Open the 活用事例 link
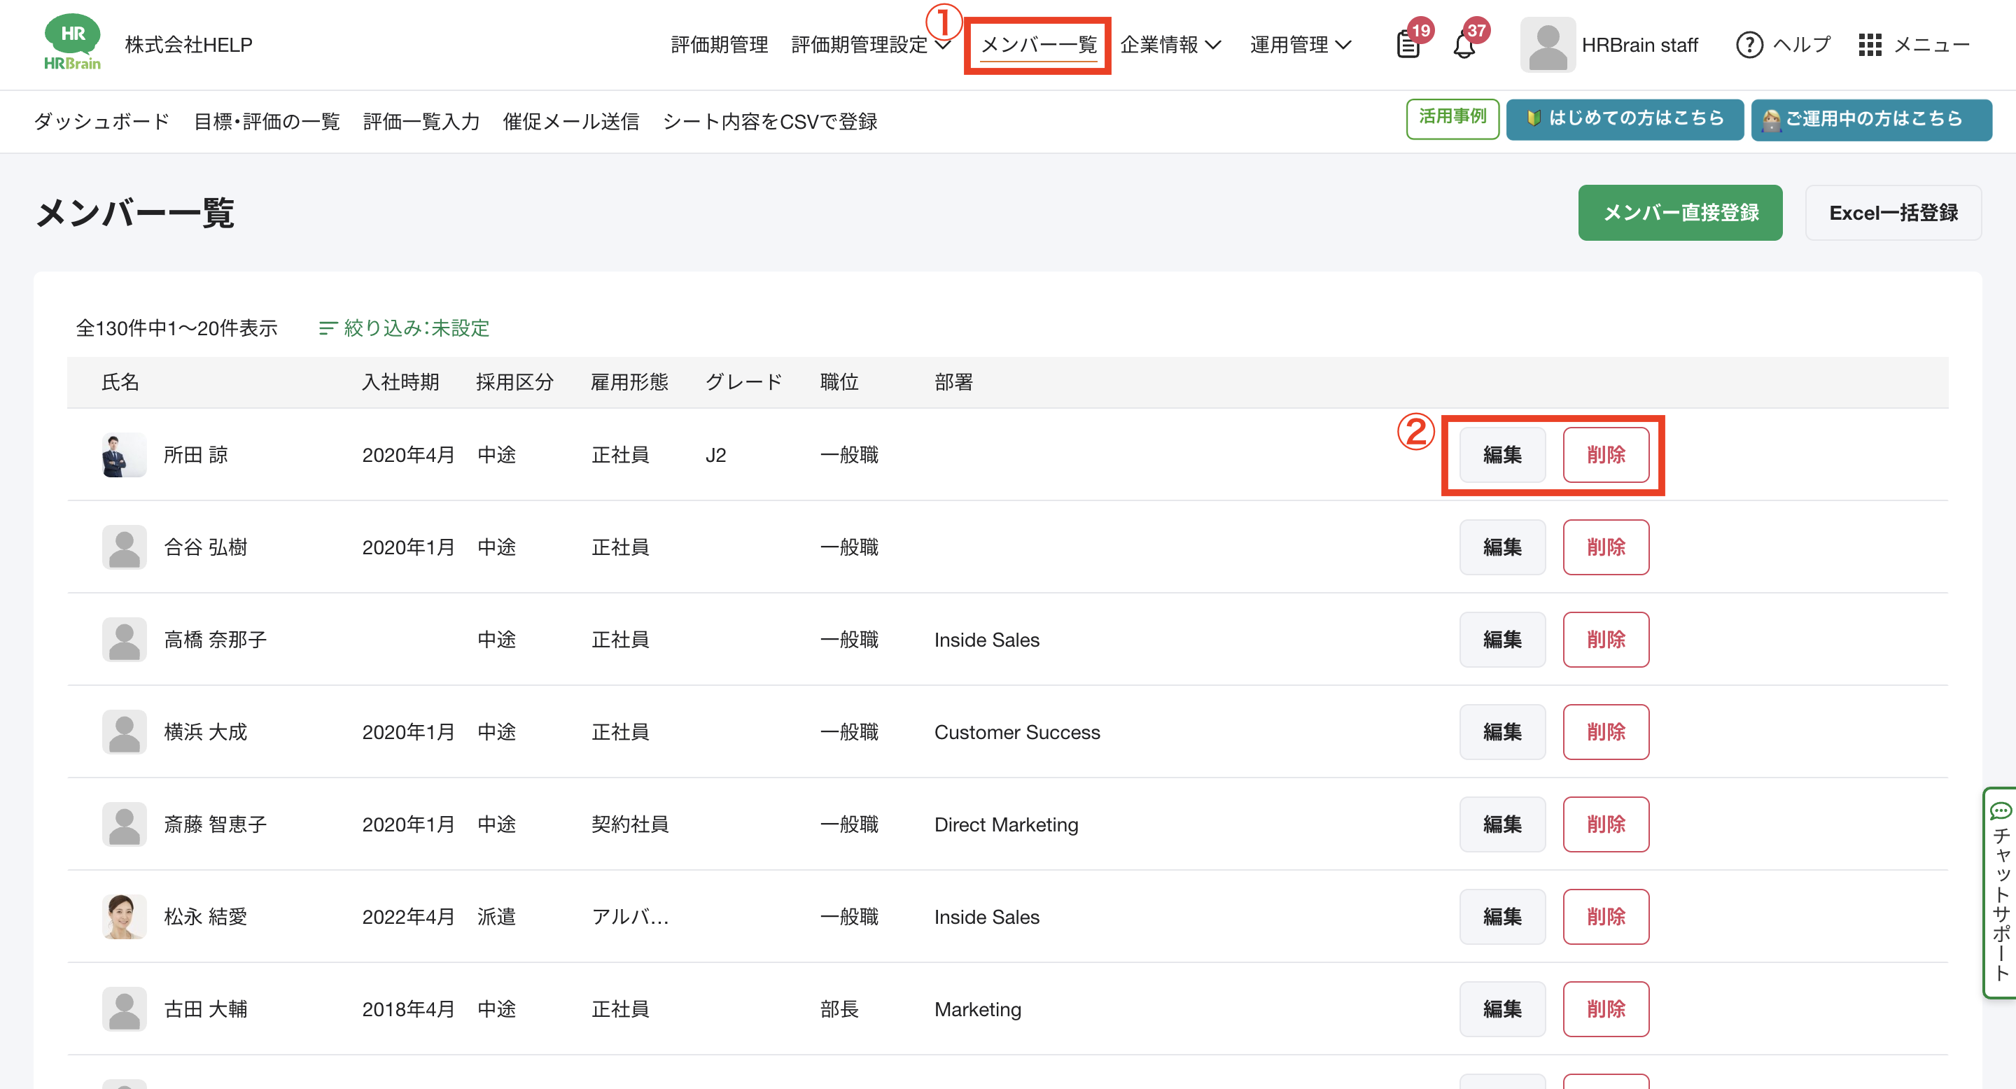 [x=1452, y=118]
